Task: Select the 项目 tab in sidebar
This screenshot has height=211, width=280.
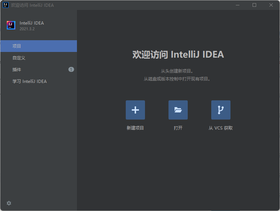Action: (38, 46)
